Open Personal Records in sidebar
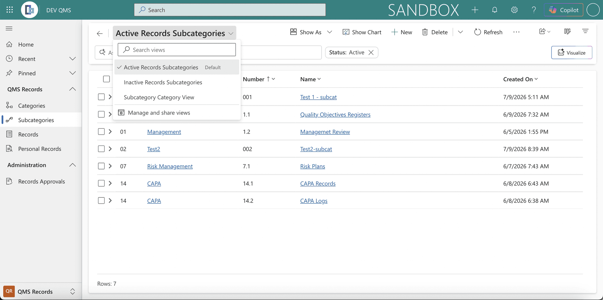Viewport: 603px width, 300px height. (41, 149)
